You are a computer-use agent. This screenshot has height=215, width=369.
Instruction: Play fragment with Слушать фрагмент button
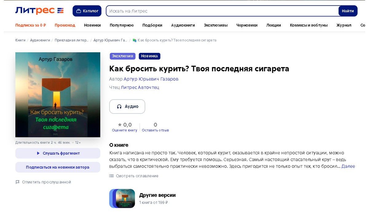58,153
